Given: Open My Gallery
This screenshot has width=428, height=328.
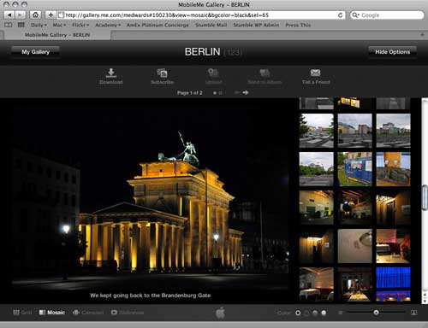Looking at the screenshot, I should [35, 52].
